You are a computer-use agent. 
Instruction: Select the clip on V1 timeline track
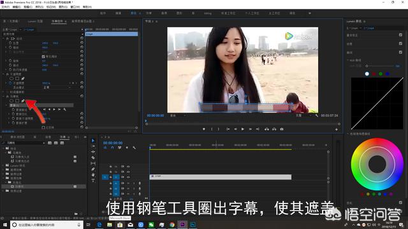point(221,177)
